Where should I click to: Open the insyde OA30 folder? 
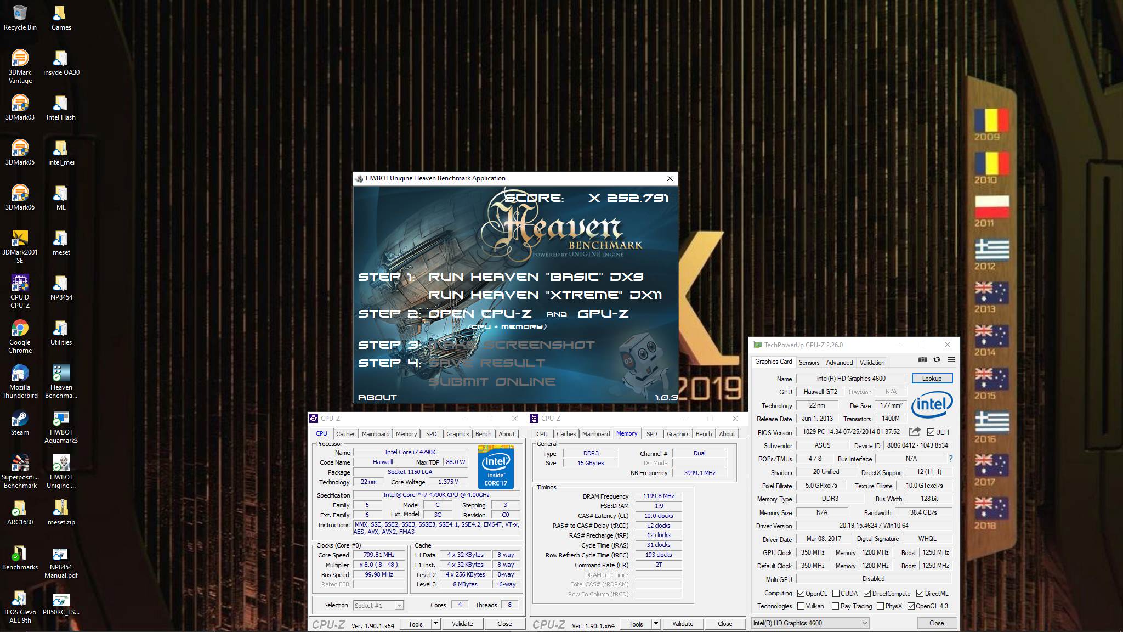[x=61, y=63]
